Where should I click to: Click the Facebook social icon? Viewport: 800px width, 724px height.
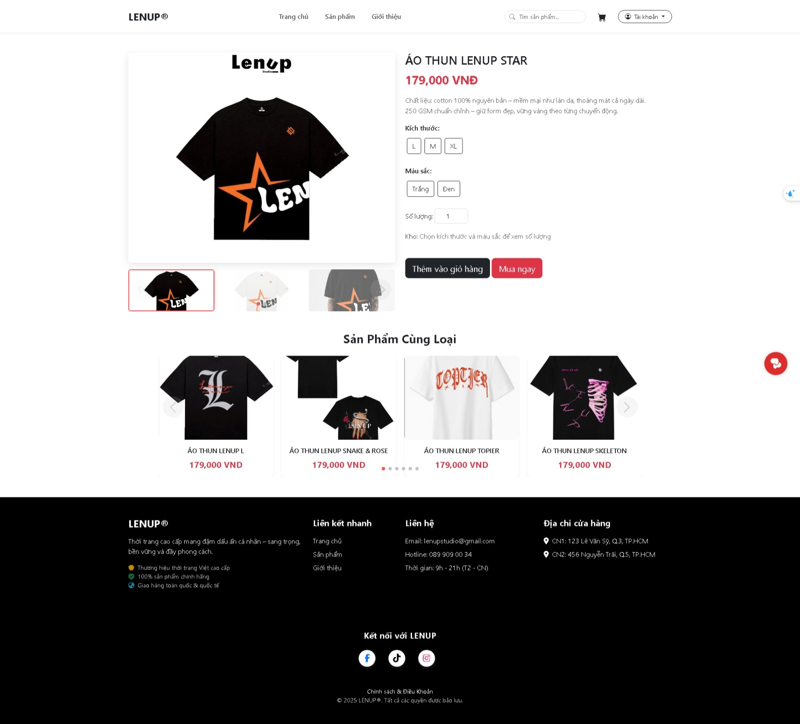click(x=367, y=658)
